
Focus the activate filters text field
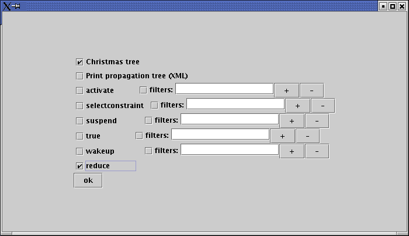coord(224,89)
